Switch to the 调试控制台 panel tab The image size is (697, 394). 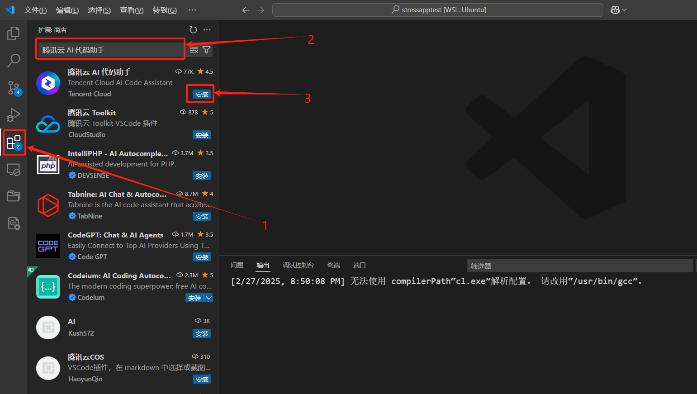(x=298, y=265)
